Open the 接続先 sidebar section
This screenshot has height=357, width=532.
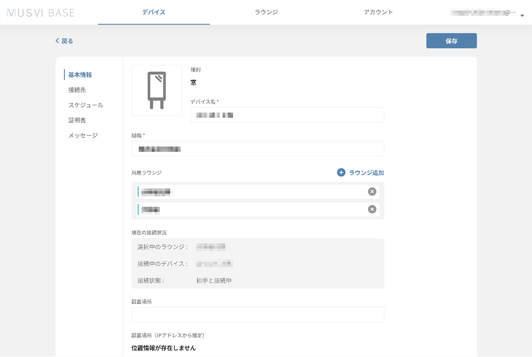click(77, 90)
